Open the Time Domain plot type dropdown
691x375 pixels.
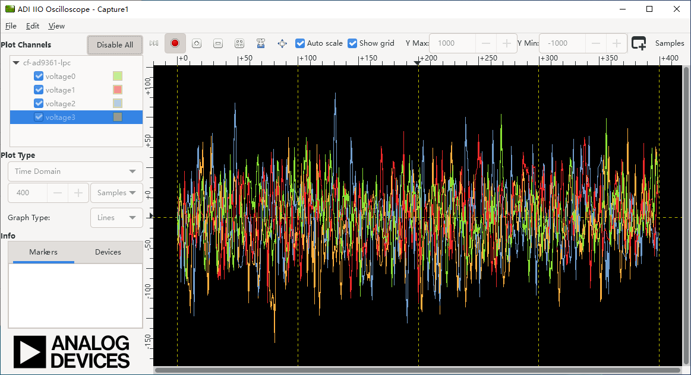pyautogui.click(x=75, y=171)
